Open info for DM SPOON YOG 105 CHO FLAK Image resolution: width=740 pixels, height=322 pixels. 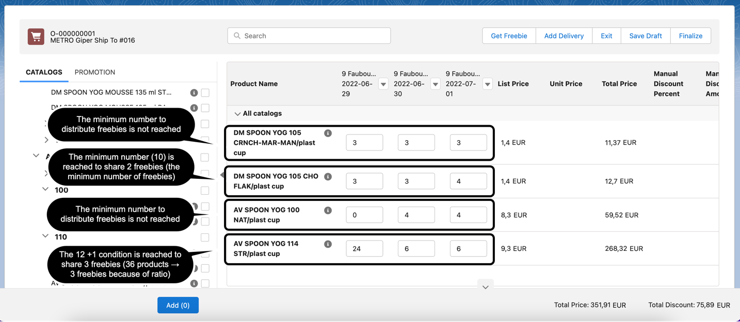pos(328,177)
